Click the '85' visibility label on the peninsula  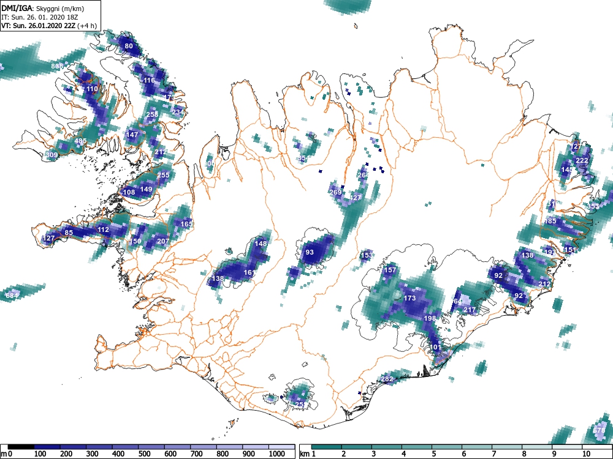pyautogui.click(x=69, y=233)
